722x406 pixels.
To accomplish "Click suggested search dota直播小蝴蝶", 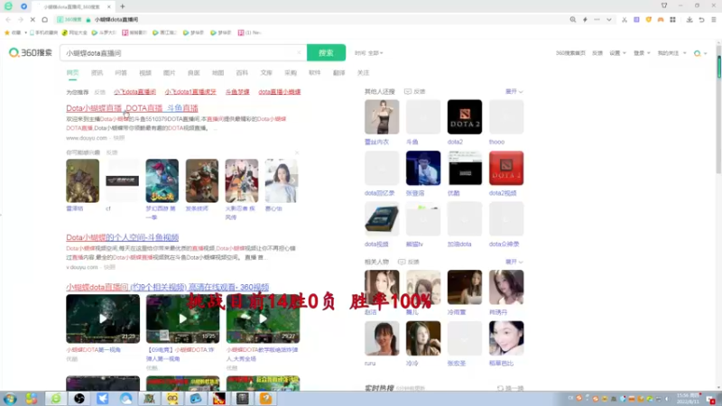I will point(280,92).
